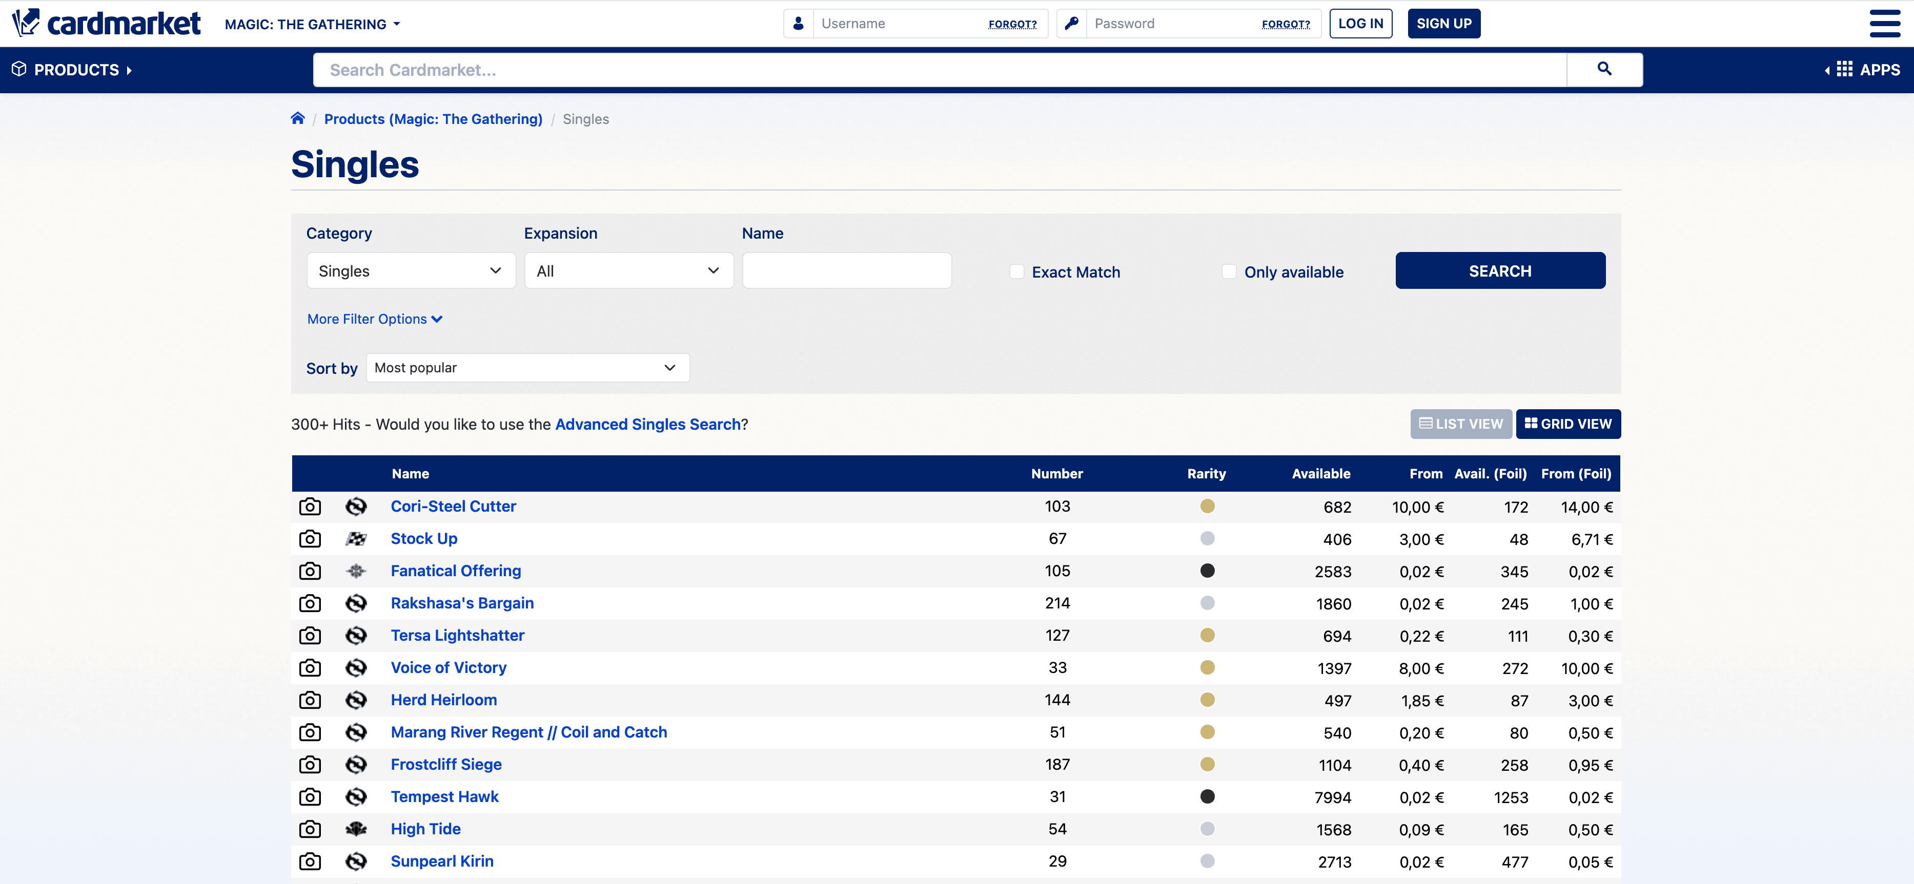1914x884 pixels.
Task: Click the Cardmarket logo
Action: pyautogui.click(x=106, y=23)
